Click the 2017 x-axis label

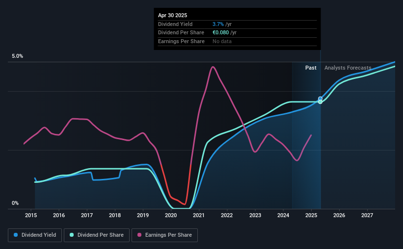87,215
